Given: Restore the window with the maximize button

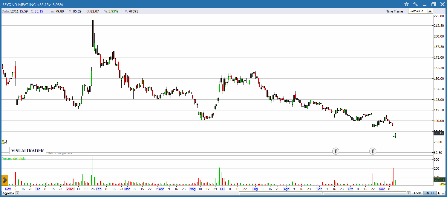Looking at the screenshot, I should pyautogui.click(x=434, y=4).
